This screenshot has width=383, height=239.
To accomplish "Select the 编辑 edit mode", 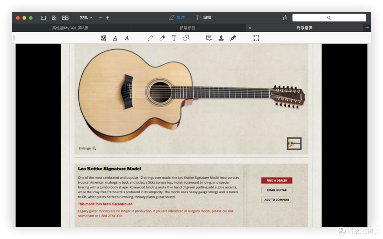I will pyautogui.click(x=203, y=18).
